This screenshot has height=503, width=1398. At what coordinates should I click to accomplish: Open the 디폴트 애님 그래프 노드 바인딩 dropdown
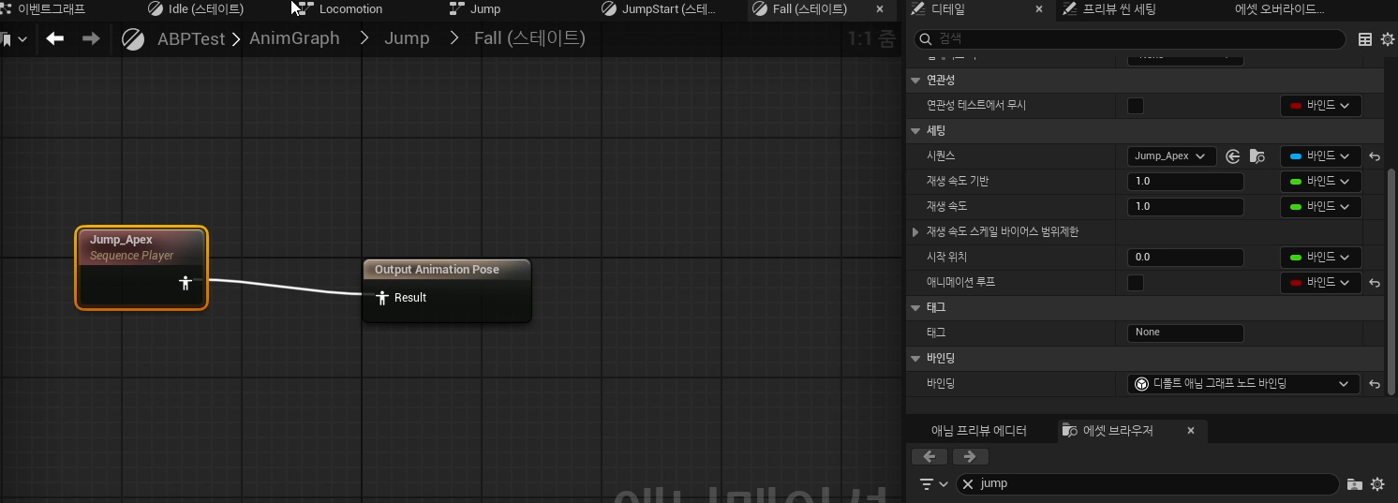pyautogui.click(x=1242, y=384)
